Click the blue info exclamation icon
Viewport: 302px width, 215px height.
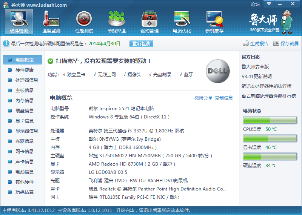(x=6, y=43)
